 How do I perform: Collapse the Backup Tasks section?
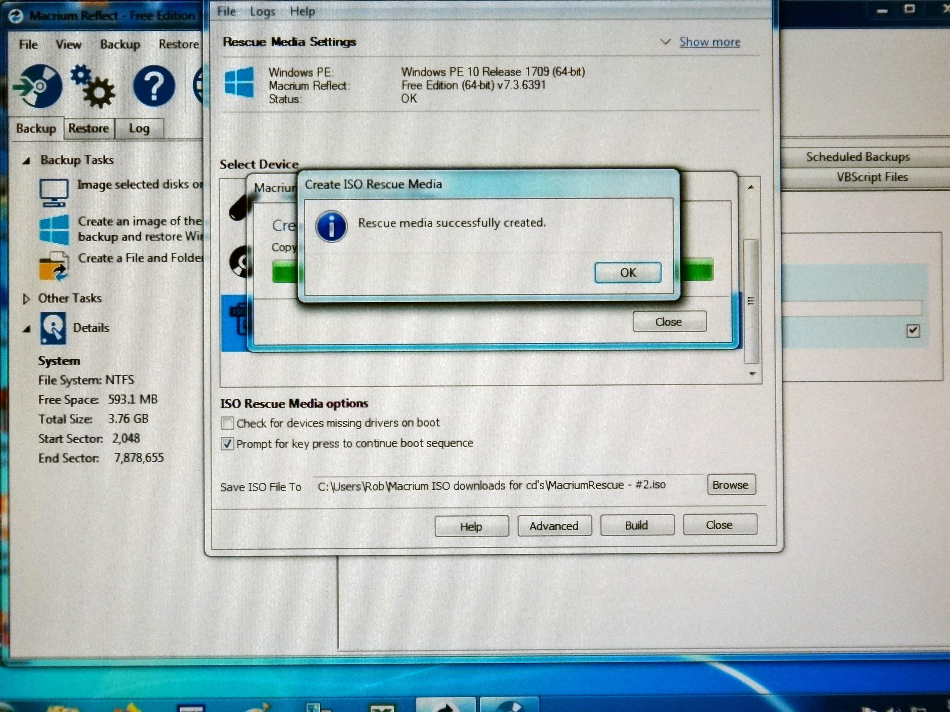(x=27, y=161)
